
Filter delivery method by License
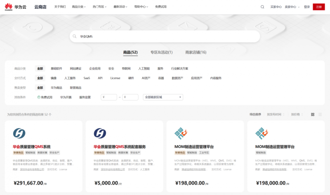point(115,78)
